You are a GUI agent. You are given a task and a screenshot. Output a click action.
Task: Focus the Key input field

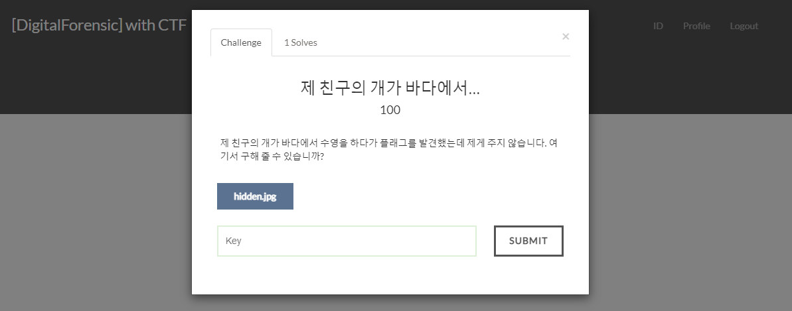[x=347, y=241]
